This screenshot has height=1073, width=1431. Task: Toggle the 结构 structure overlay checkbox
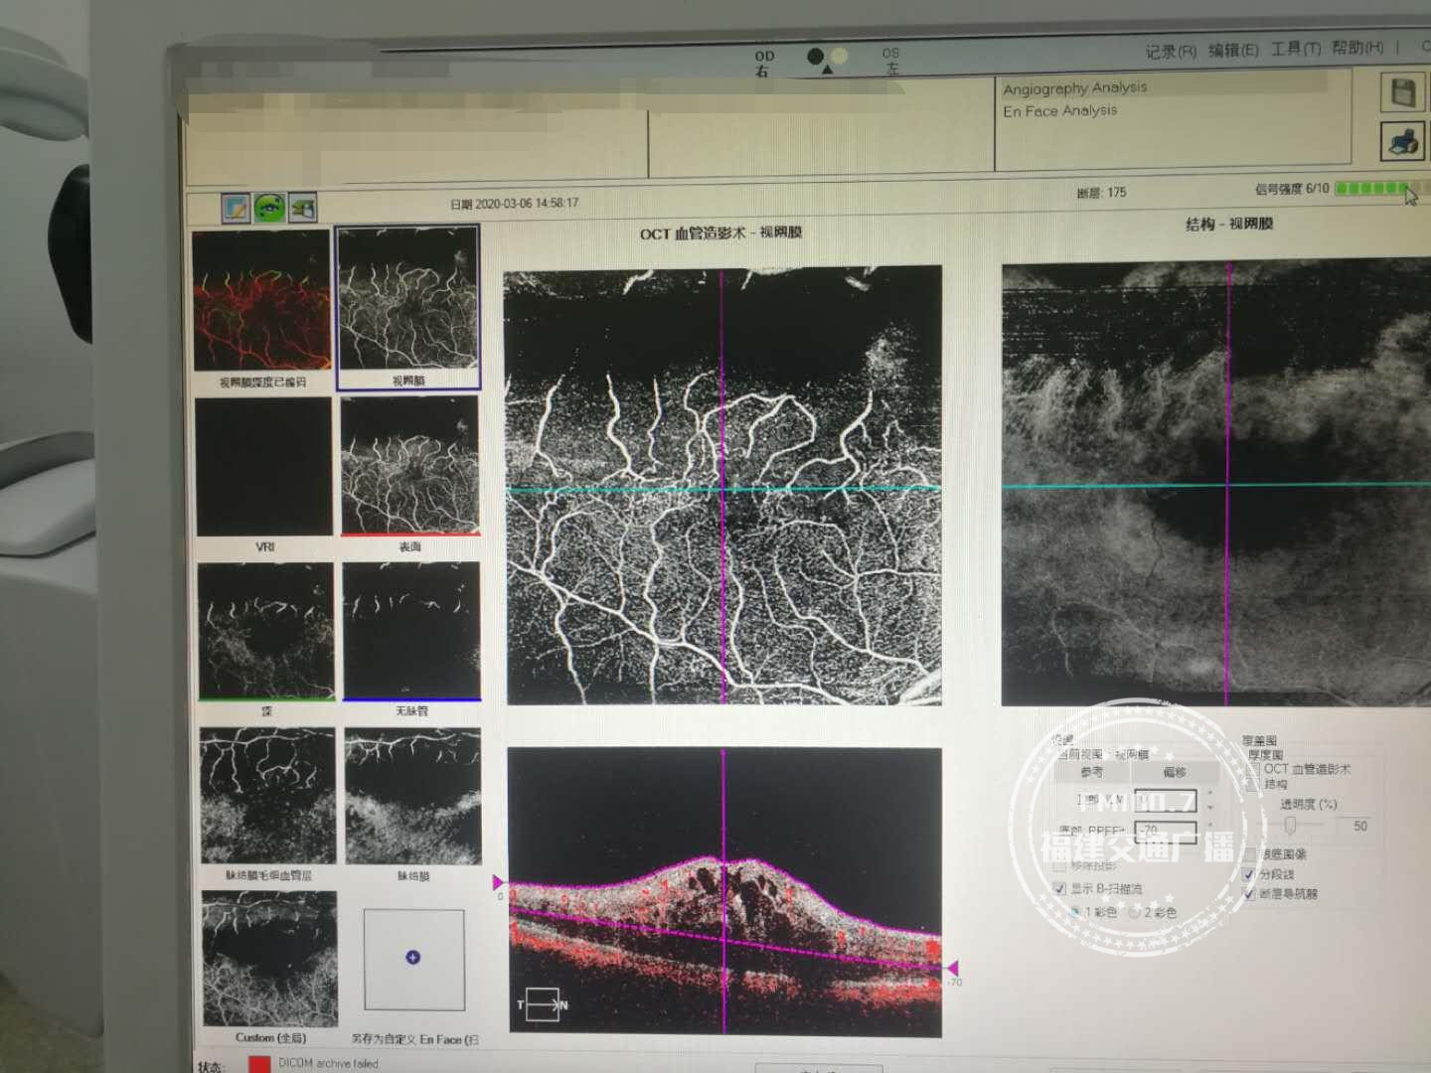coord(1254,785)
